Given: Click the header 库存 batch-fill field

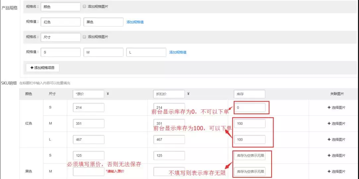Looking at the screenshot, I should click(249, 94).
